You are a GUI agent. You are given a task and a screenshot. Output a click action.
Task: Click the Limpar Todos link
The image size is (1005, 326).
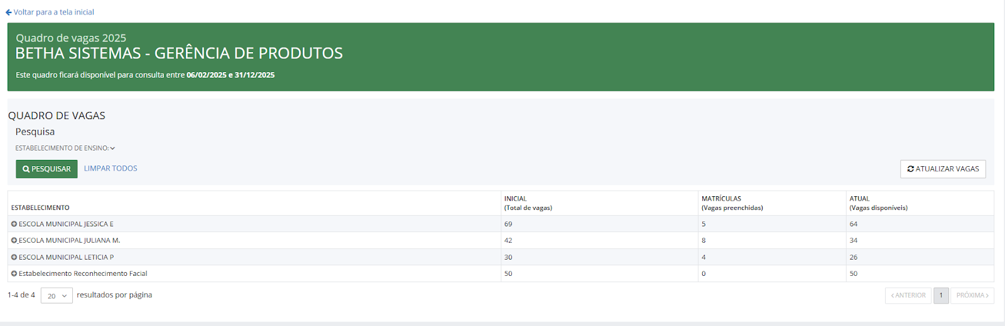coord(111,169)
